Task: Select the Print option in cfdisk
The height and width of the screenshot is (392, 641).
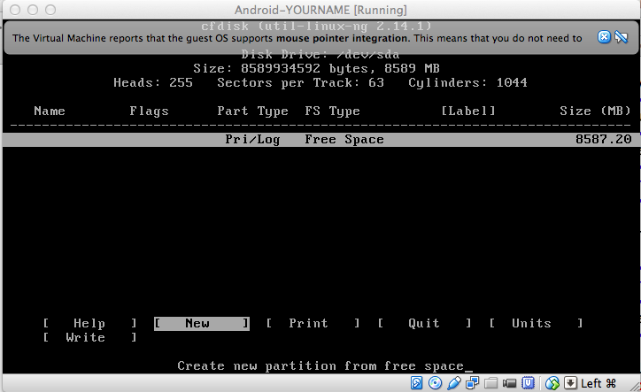Action: pyautogui.click(x=313, y=323)
